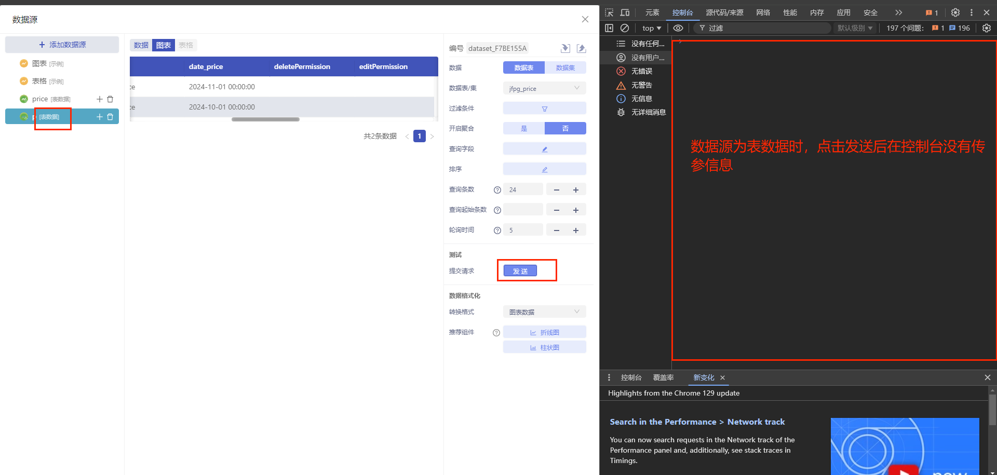Screen dimensions: 997x475
Task: Edit the query fields with the pencil button
Action: 545,149
